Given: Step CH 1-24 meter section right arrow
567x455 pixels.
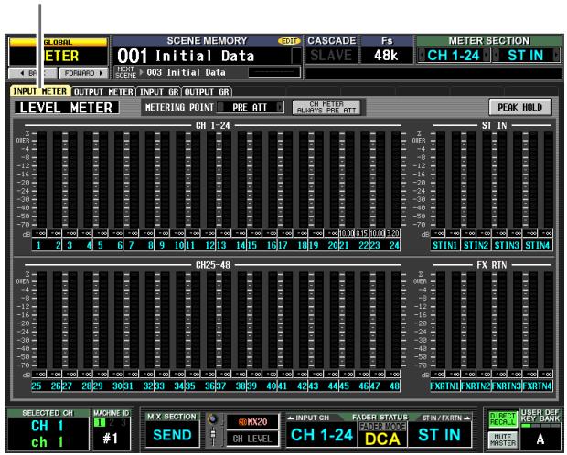Looking at the screenshot, I should (487, 56).
